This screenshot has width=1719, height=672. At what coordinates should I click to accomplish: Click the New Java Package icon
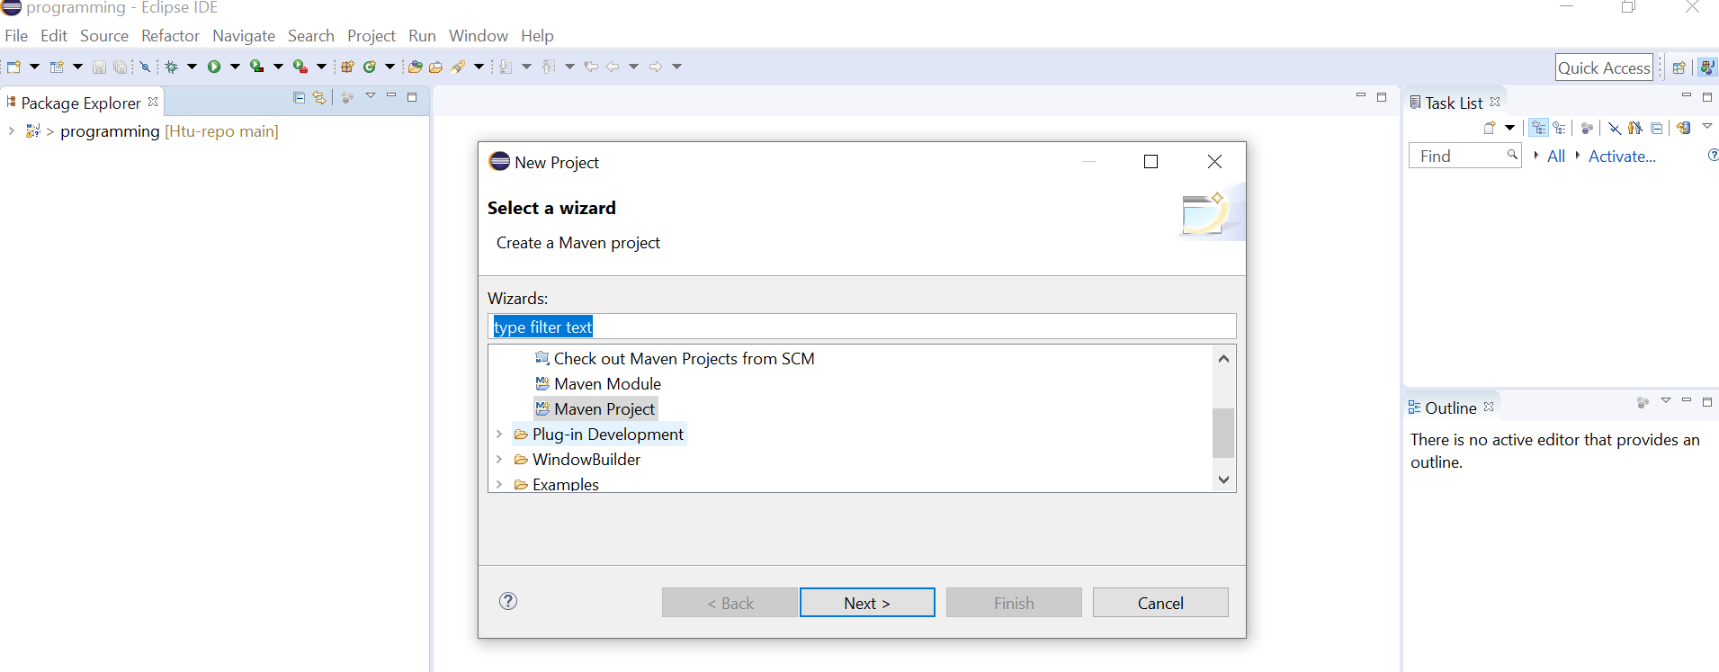(x=347, y=67)
